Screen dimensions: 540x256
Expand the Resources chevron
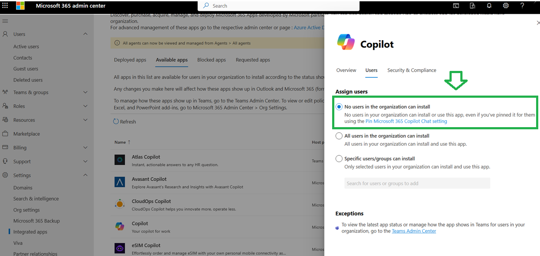(x=85, y=120)
